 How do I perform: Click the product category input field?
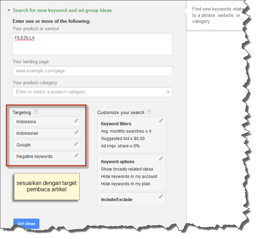(x=88, y=92)
